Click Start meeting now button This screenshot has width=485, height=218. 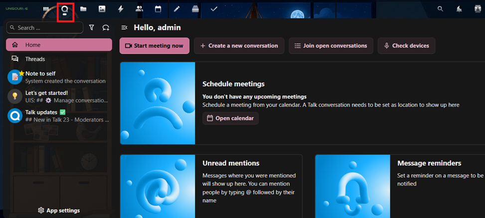click(x=155, y=46)
